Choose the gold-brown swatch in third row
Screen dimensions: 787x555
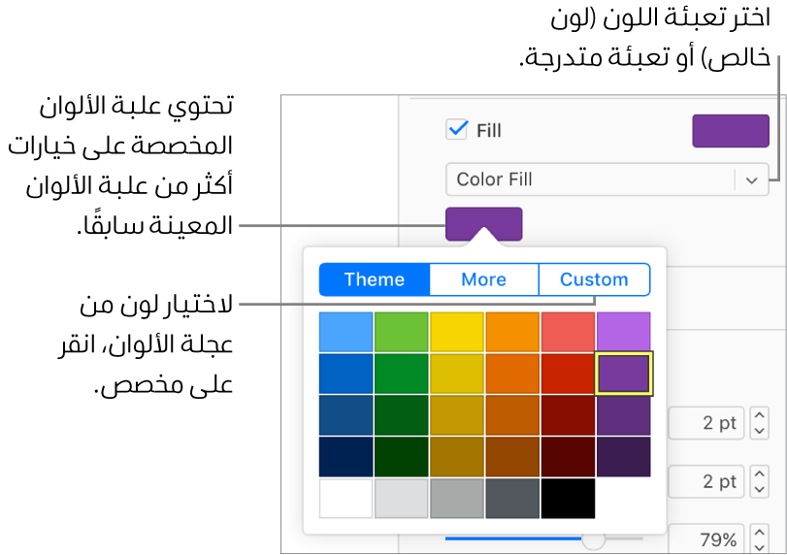pos(457,415)
